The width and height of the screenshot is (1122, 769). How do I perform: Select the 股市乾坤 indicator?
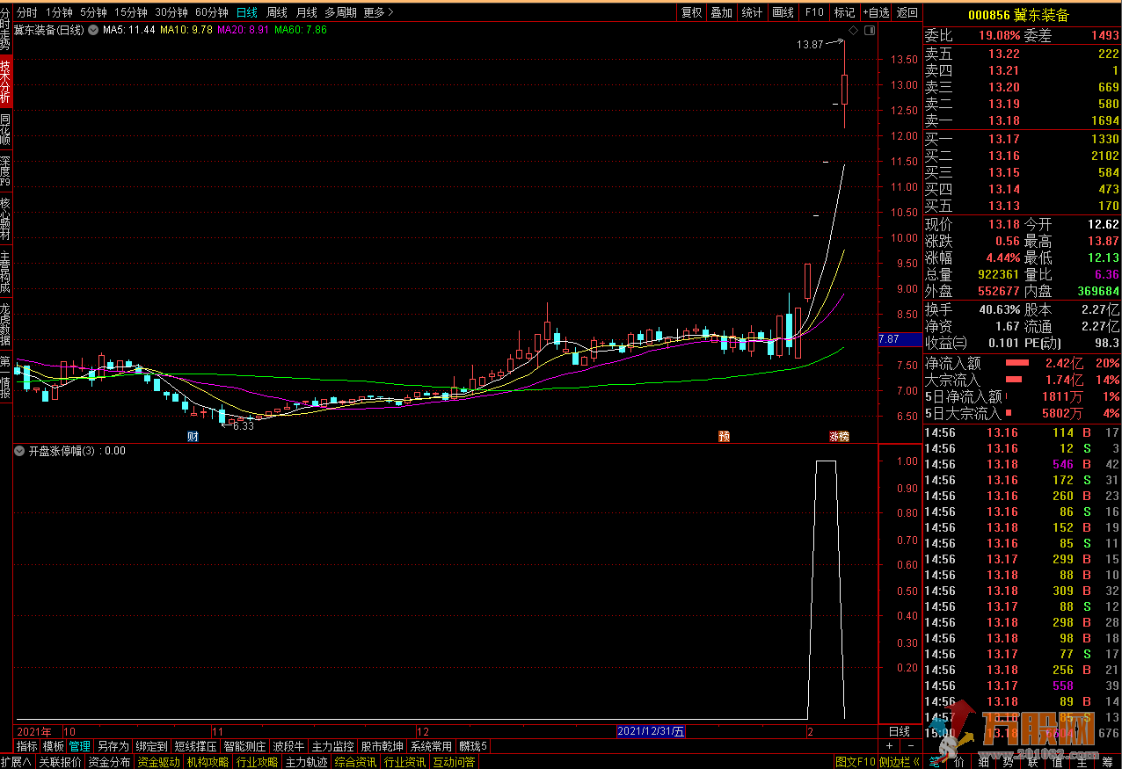click(382, 746)
